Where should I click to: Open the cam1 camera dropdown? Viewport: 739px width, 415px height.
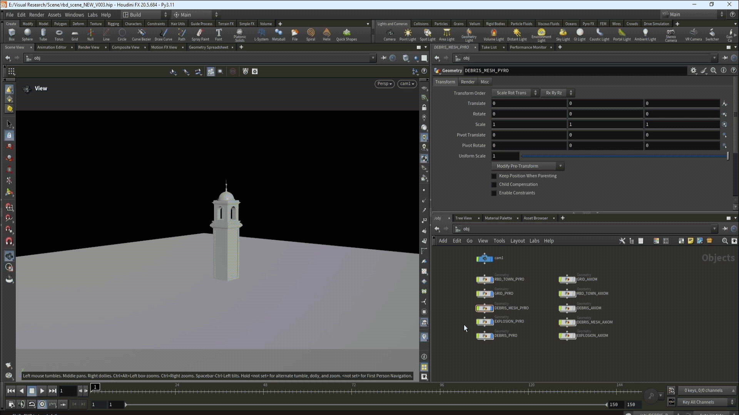[407, 84]
